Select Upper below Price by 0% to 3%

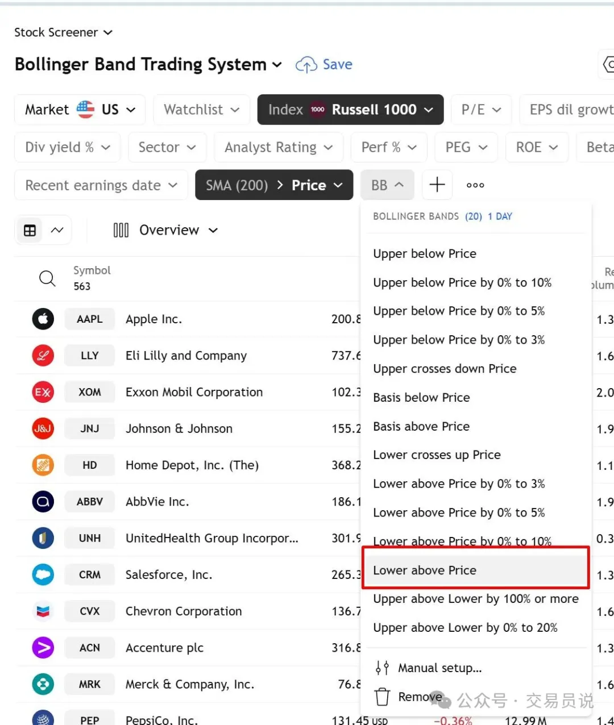pyautogui.click(x=459, y=340)
